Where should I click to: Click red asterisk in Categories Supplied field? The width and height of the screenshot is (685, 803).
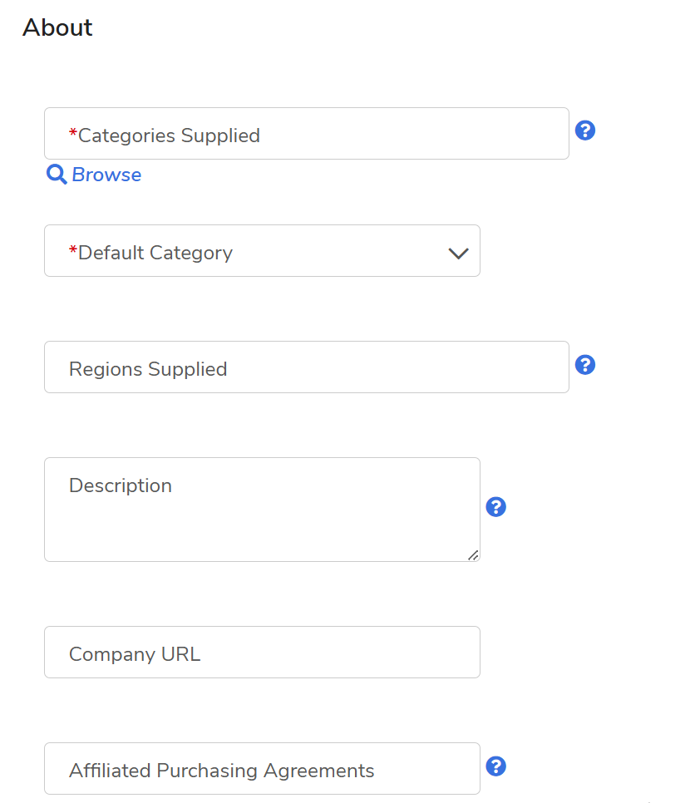(x=73, y=134)
